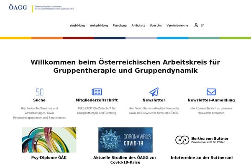Click the Newsletter paper plane icon
This screenshot has width=251, height=167.
154,92
